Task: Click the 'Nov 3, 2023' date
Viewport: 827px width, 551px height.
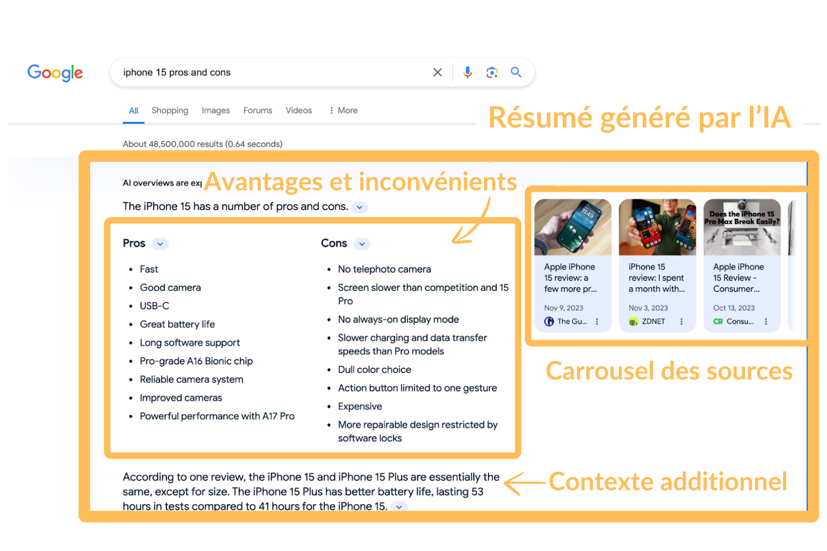Action: (648, 308)
